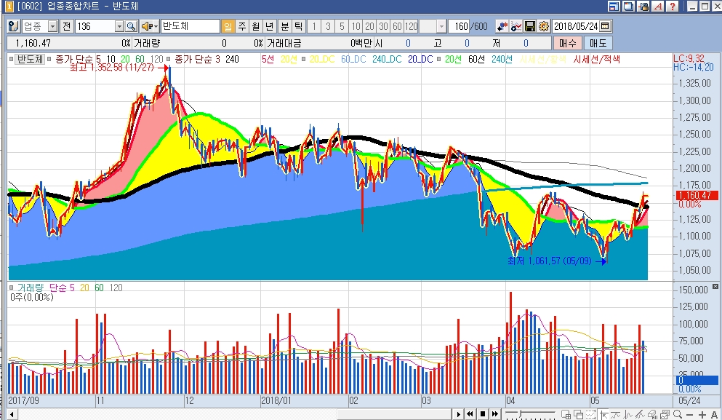Open the 업종 type dropdown
Image resolution: width=722 pixels, height=420 pixels.
point(52,26)
